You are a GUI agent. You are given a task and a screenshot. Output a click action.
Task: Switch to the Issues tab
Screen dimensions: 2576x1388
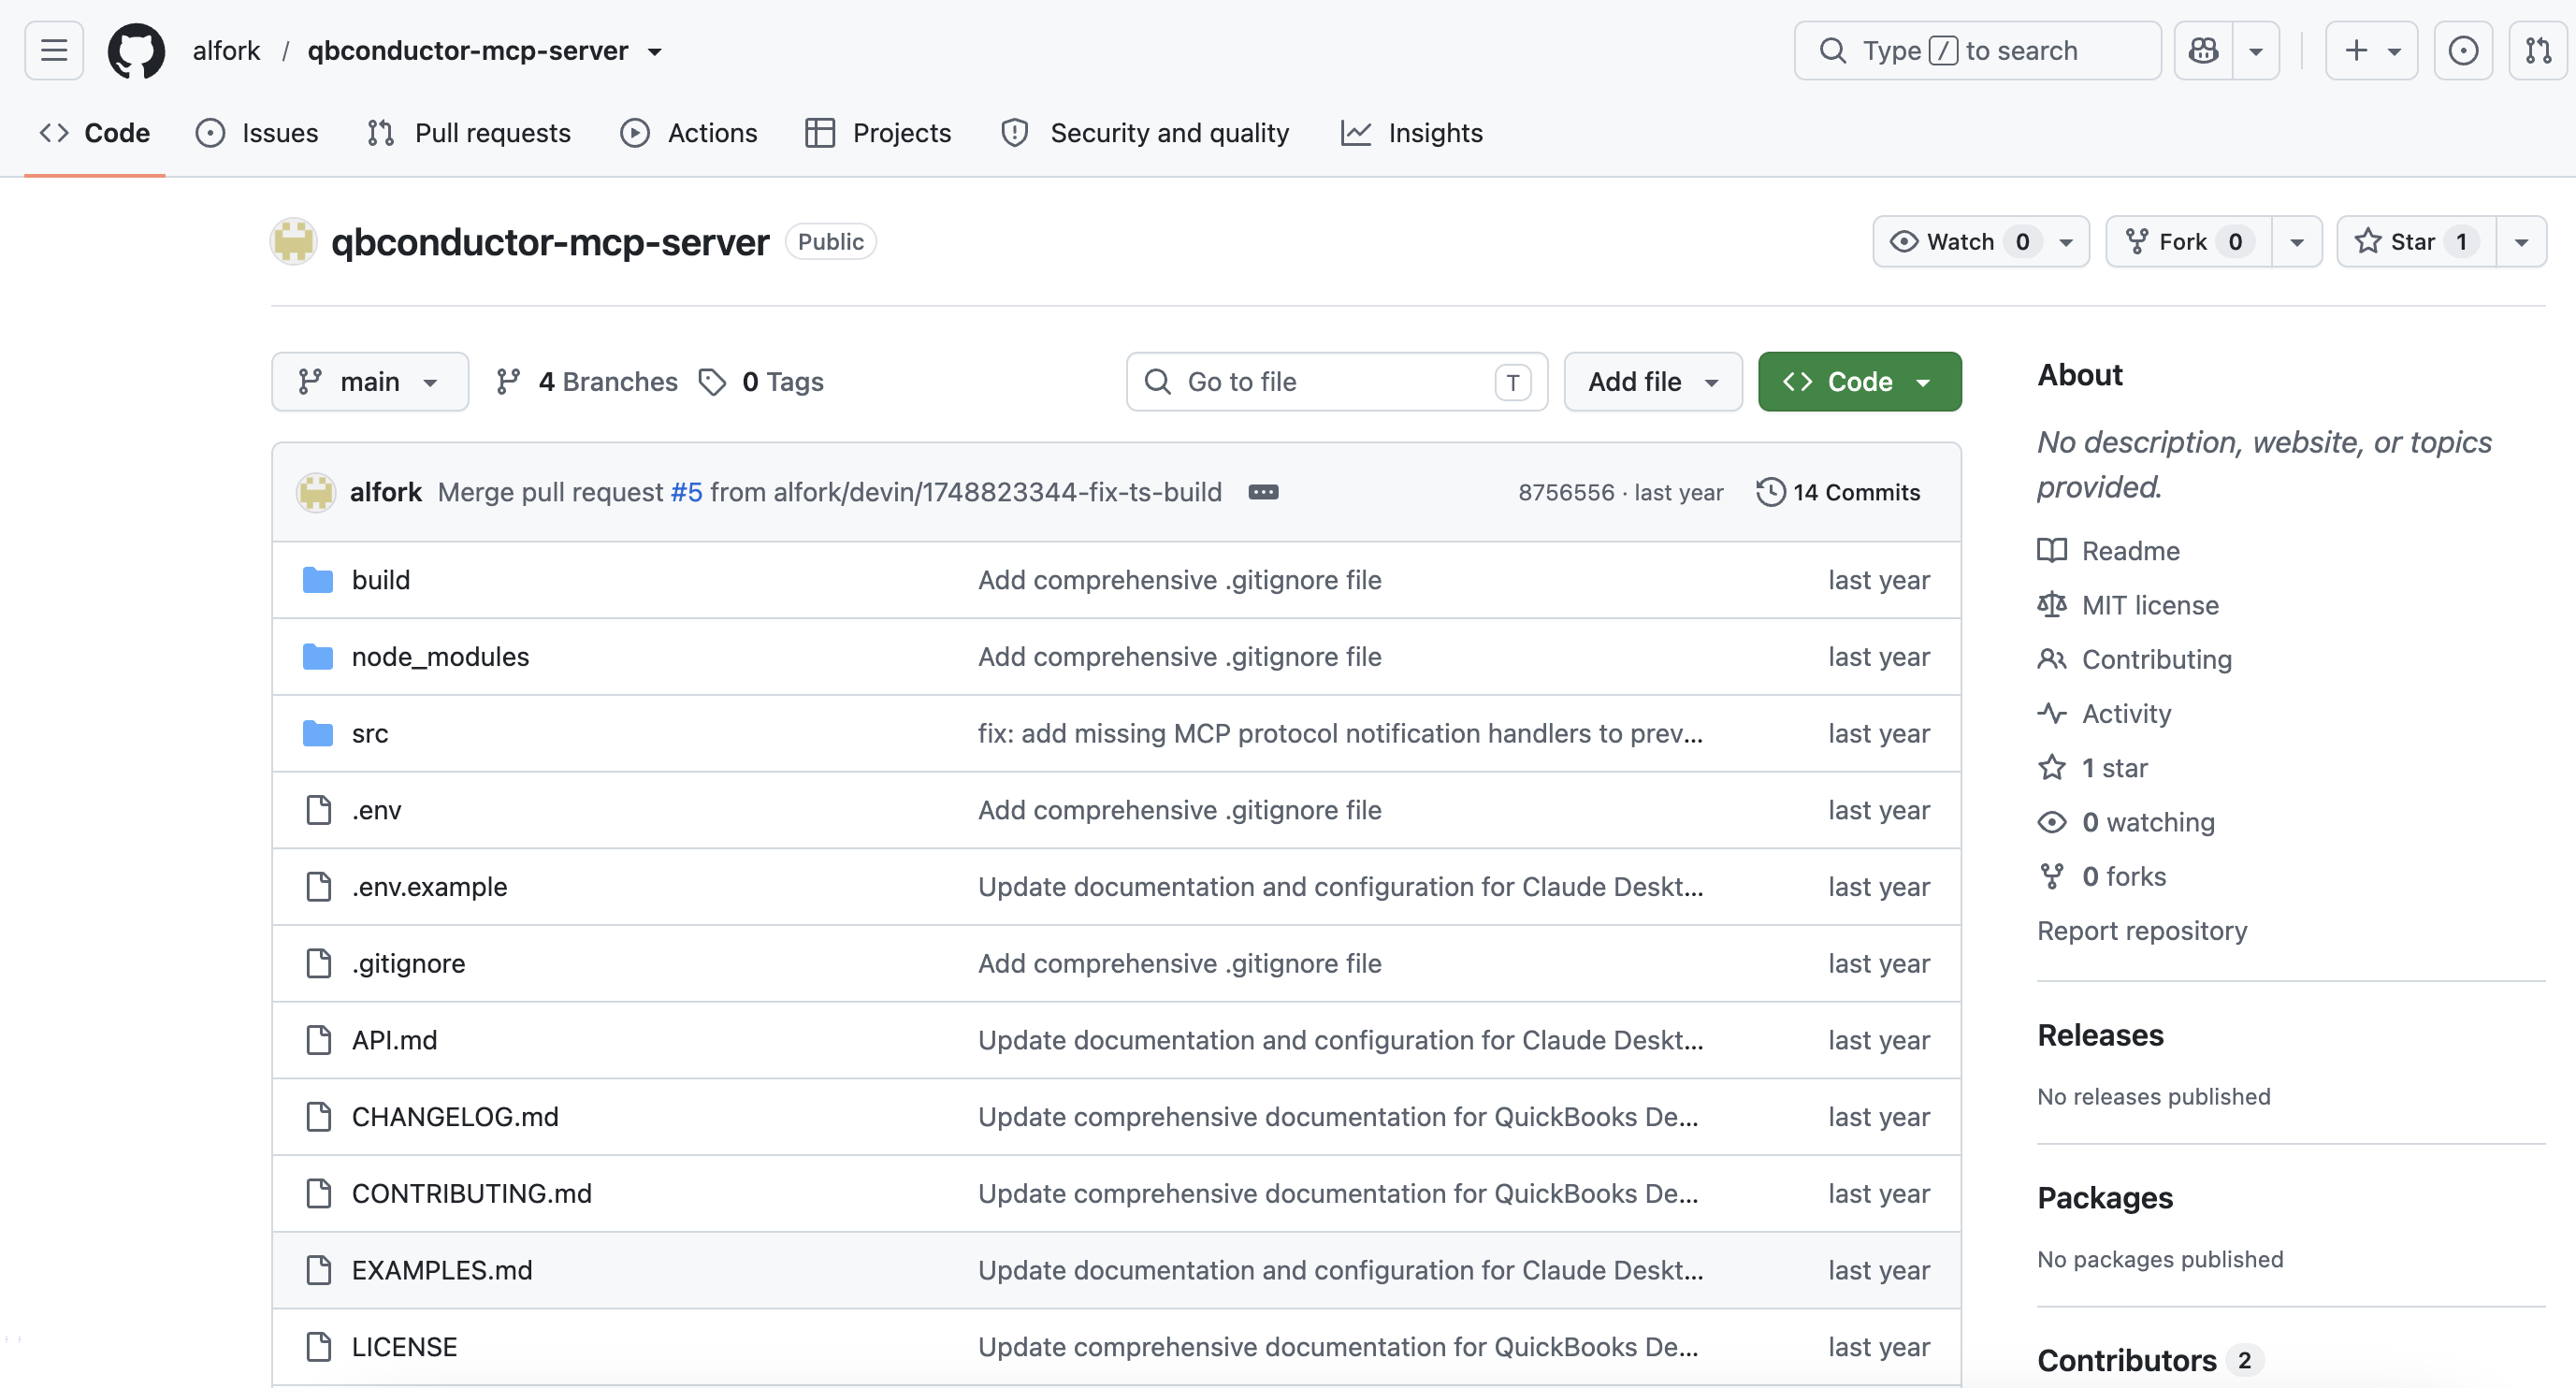point(257,133)
